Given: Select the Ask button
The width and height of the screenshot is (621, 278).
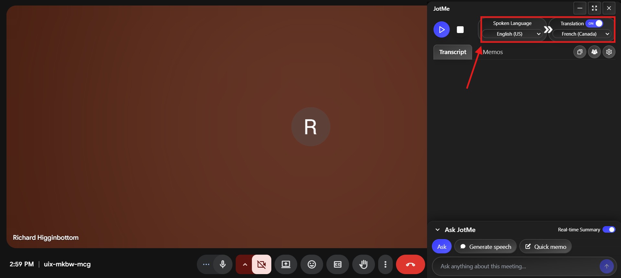Looking at the screenshot, I should pos(442,247).
